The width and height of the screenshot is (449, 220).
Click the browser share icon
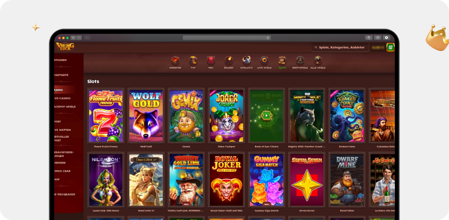pos(368,37)
